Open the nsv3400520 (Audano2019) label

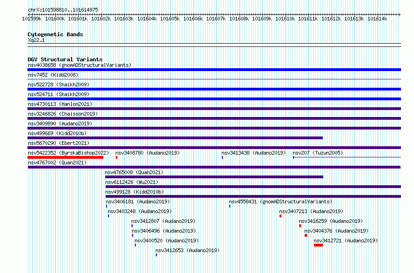[x=167, y=240]
